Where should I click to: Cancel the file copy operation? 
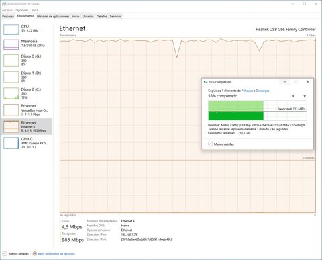pos(305,96)
